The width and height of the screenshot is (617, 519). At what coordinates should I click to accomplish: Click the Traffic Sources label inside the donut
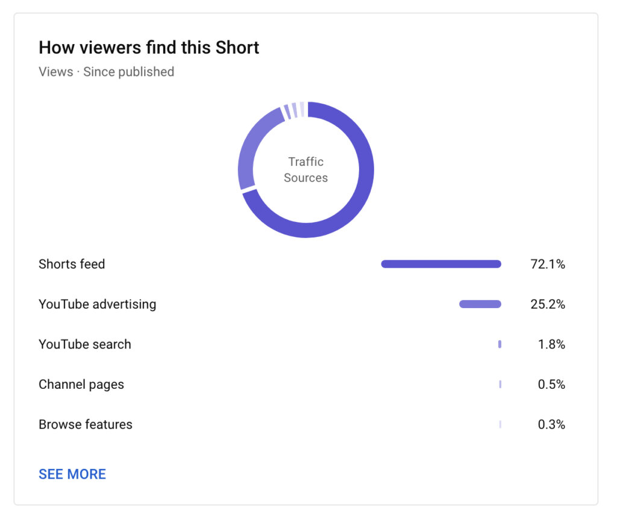pyautogui.click(x=305, y=170)
